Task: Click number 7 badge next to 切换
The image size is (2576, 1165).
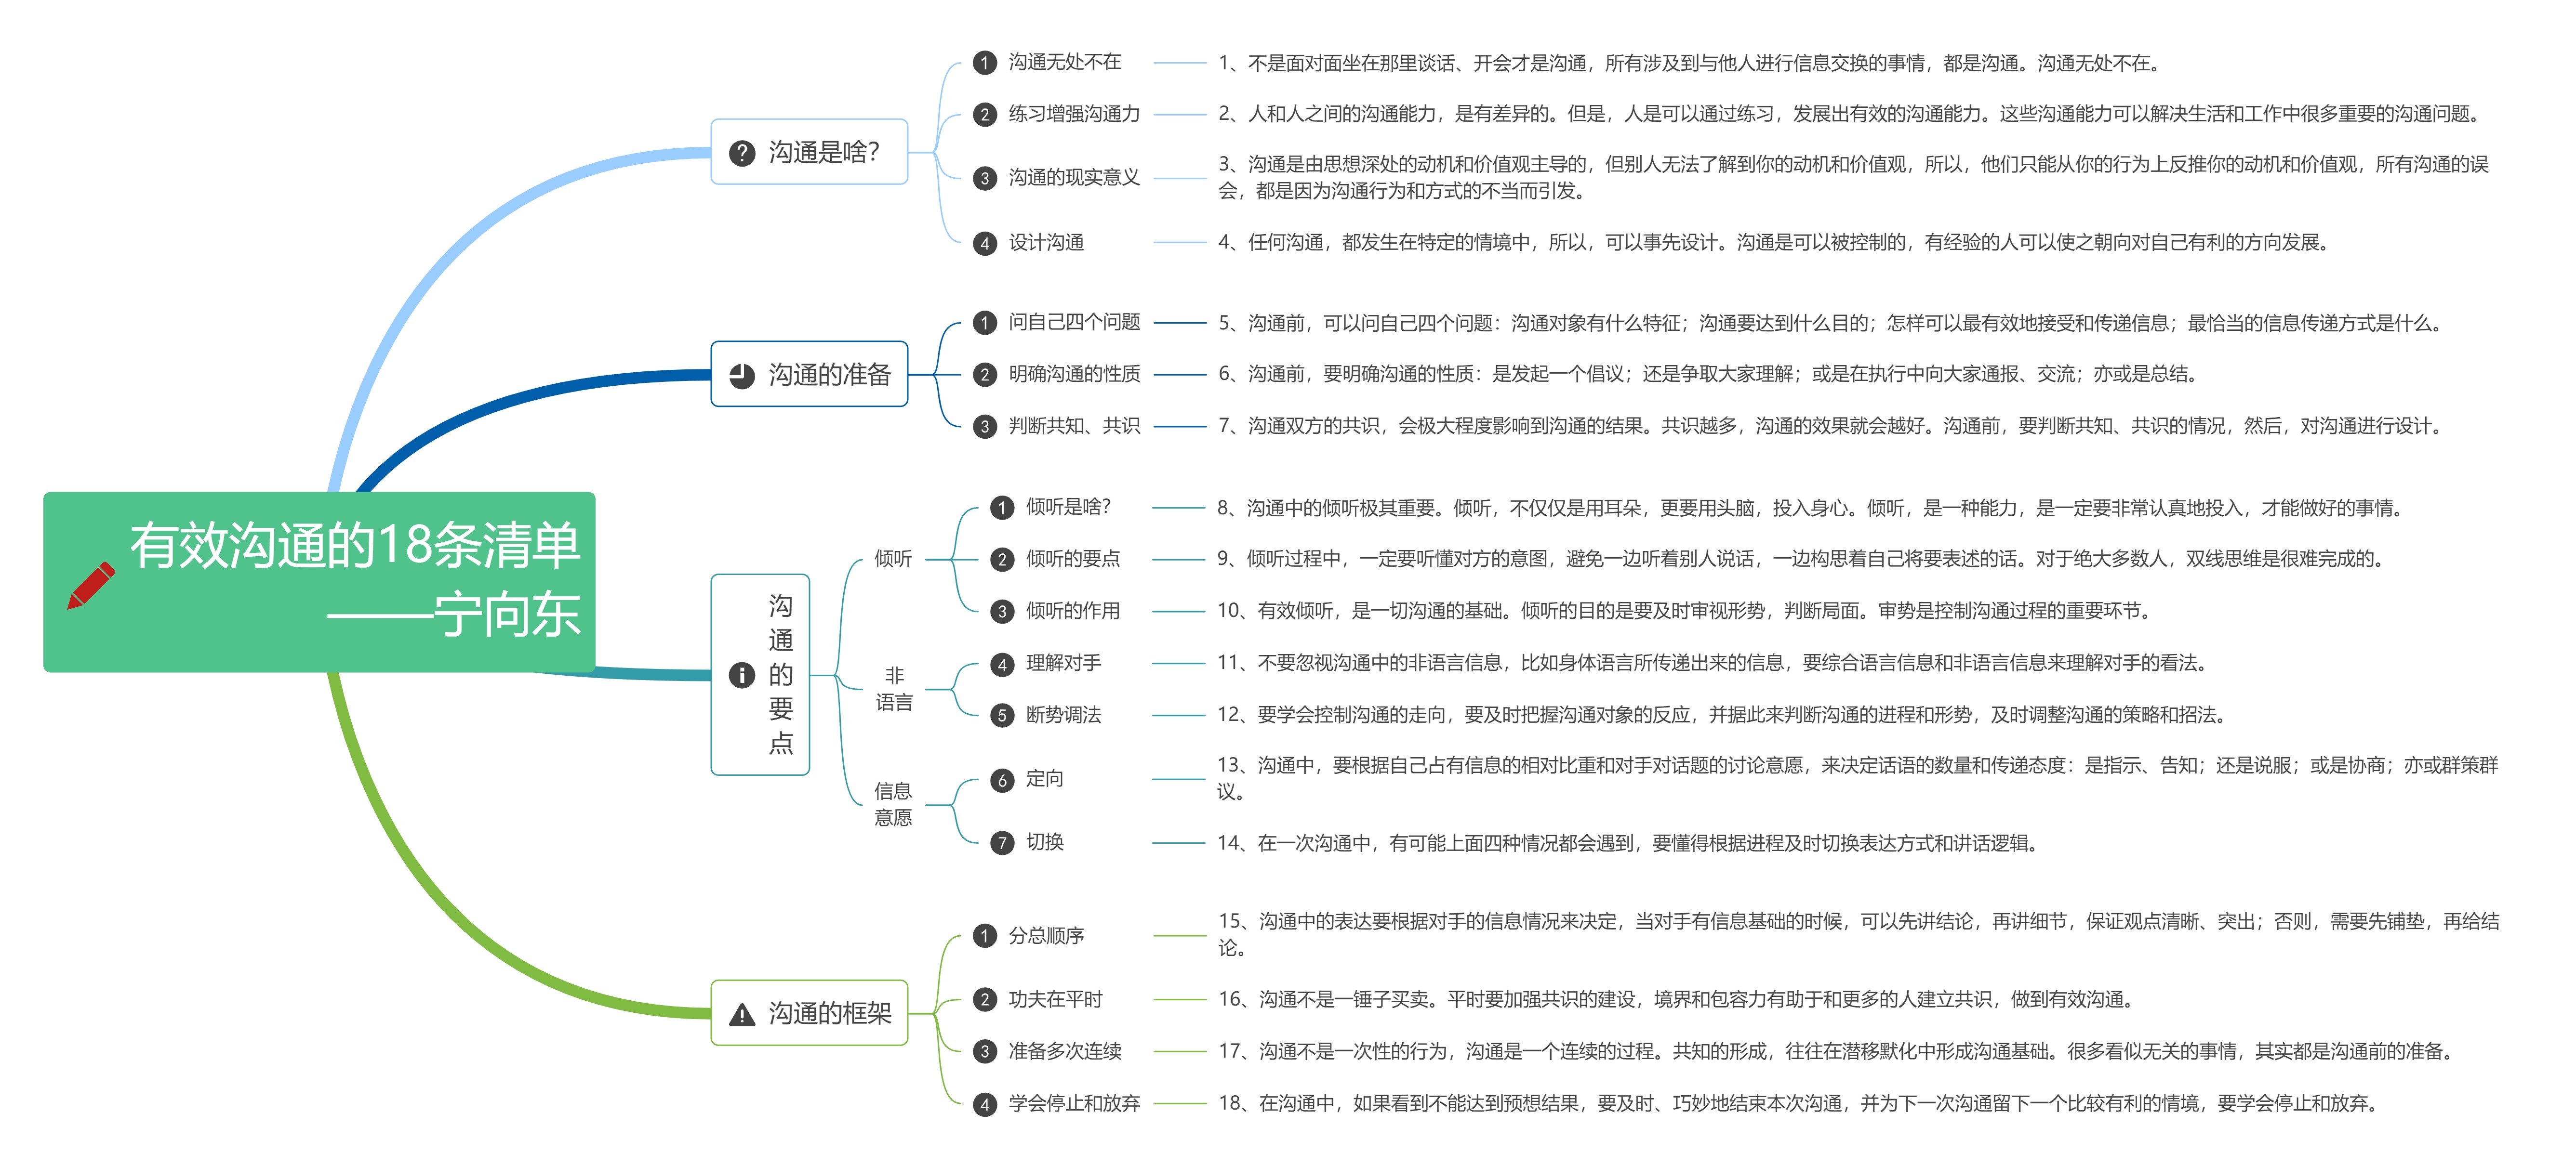Action: coord(1001,843)
